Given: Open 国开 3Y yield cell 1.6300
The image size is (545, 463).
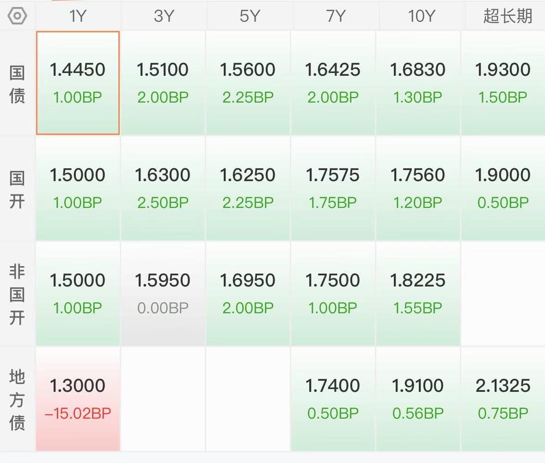Looking at the screenshot, I should [163, 188].
